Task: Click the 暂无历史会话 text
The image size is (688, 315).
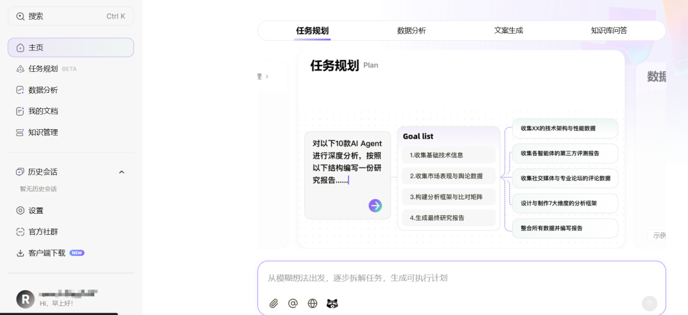Action: 38,189
